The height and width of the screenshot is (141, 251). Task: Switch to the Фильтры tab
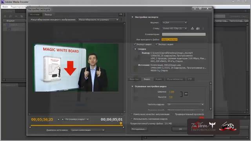tap(134, 79)
